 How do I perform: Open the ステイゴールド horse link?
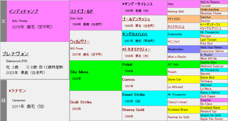pos(82,11)
